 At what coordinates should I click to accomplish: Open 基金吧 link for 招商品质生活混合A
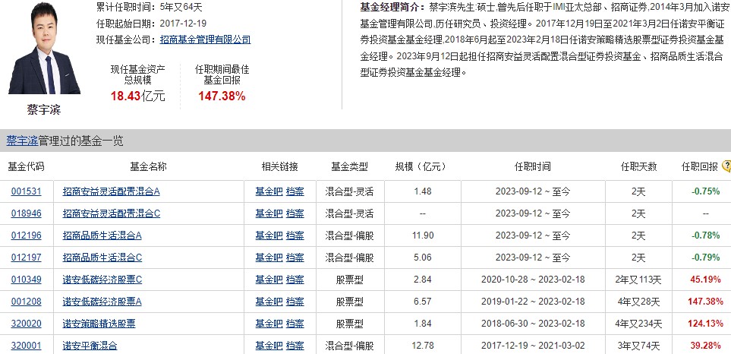269,235
